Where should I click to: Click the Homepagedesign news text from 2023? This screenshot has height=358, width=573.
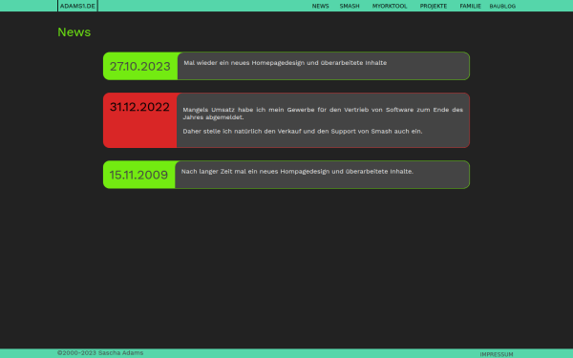(x=285, y=63)
